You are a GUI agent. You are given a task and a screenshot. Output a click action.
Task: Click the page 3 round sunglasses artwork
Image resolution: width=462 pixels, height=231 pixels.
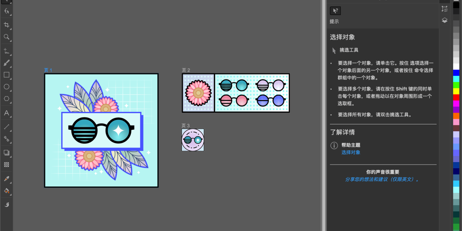[x=193, y=140]
